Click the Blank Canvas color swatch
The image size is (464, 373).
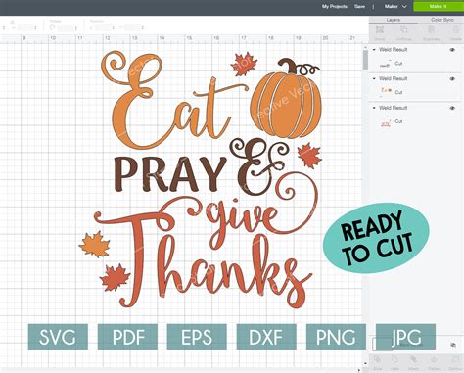point(382,345)
